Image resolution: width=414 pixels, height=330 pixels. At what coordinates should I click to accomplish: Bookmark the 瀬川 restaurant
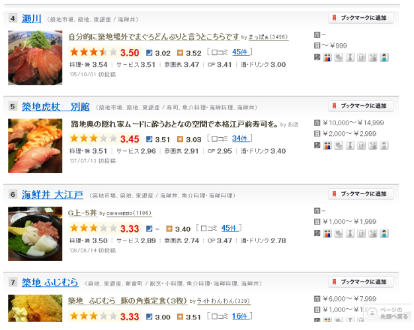point(360,18)
